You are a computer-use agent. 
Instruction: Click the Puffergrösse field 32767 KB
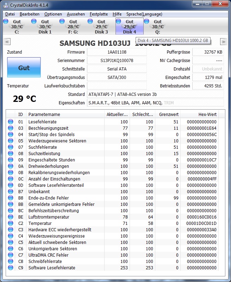208,52
